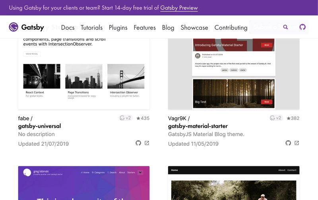Open the Blog link
318x200 pixels.
(168, 27)
